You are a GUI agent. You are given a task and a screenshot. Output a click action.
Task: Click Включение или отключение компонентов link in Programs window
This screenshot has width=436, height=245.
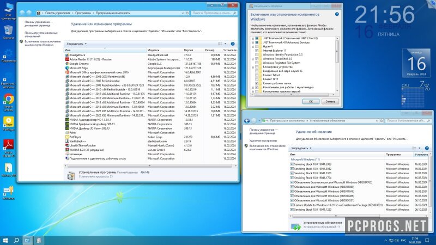[43, 43]
